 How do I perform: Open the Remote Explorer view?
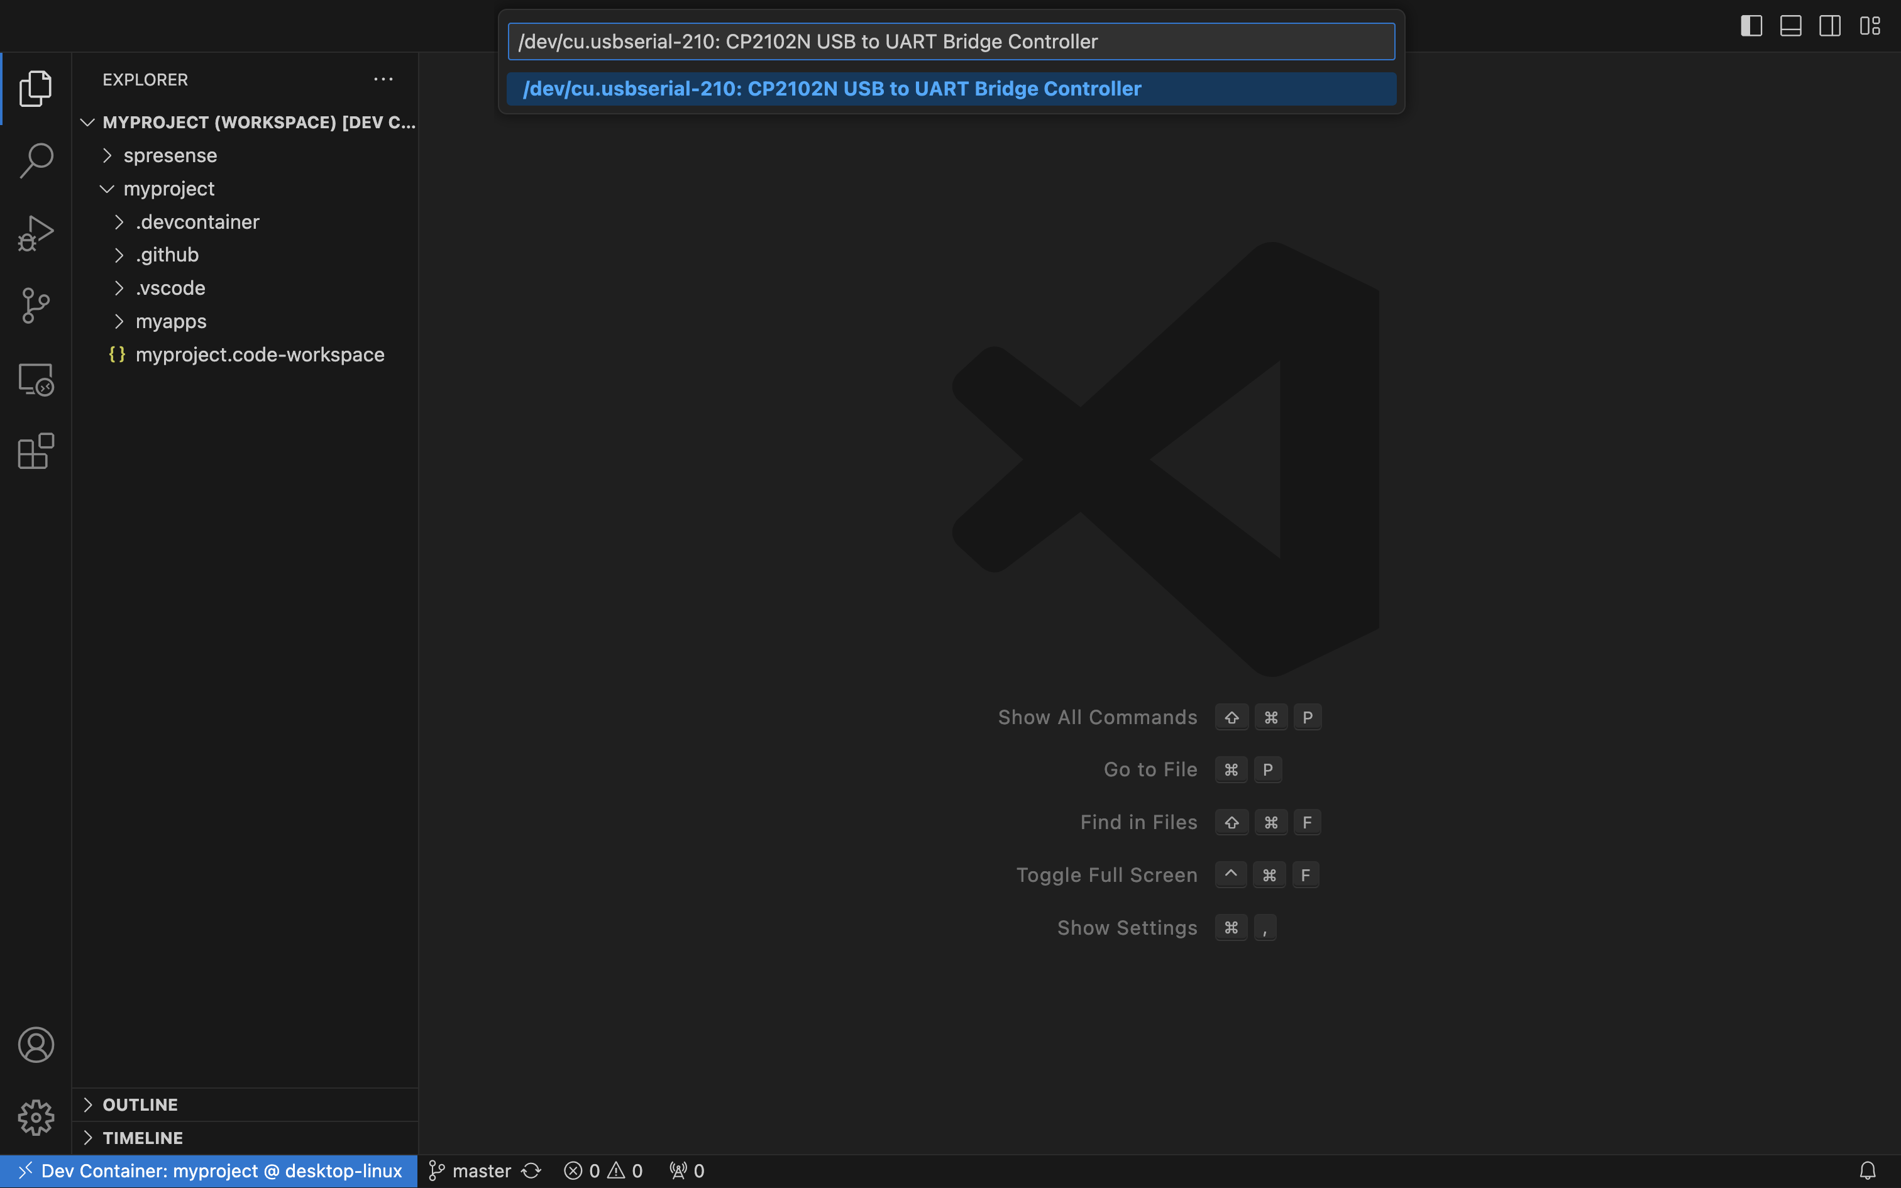(35, 378)
